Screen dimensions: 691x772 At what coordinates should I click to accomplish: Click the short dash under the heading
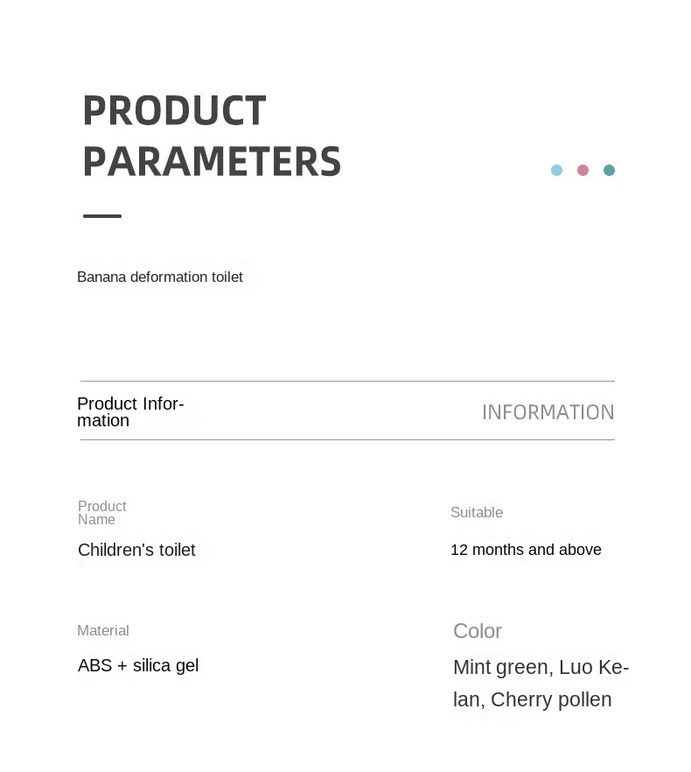click(x=102, y=215)
